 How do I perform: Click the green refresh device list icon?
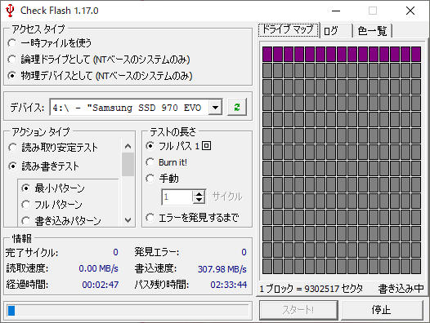click(237, 107)
